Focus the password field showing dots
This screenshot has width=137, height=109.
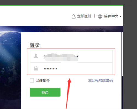71,69
